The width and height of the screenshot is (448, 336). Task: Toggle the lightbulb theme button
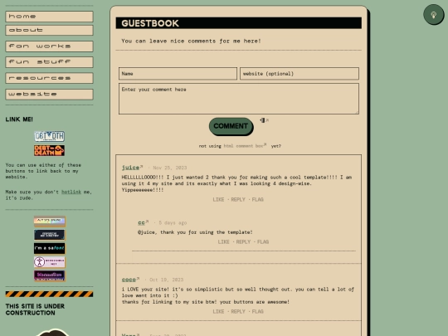[x=433, y=15]
